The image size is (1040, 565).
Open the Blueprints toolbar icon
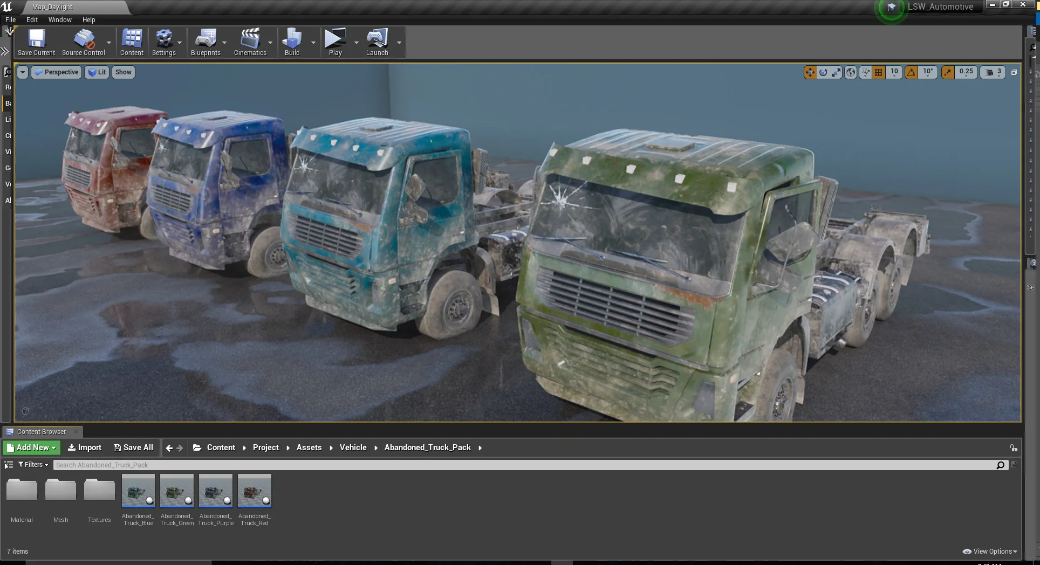[206, 42]
